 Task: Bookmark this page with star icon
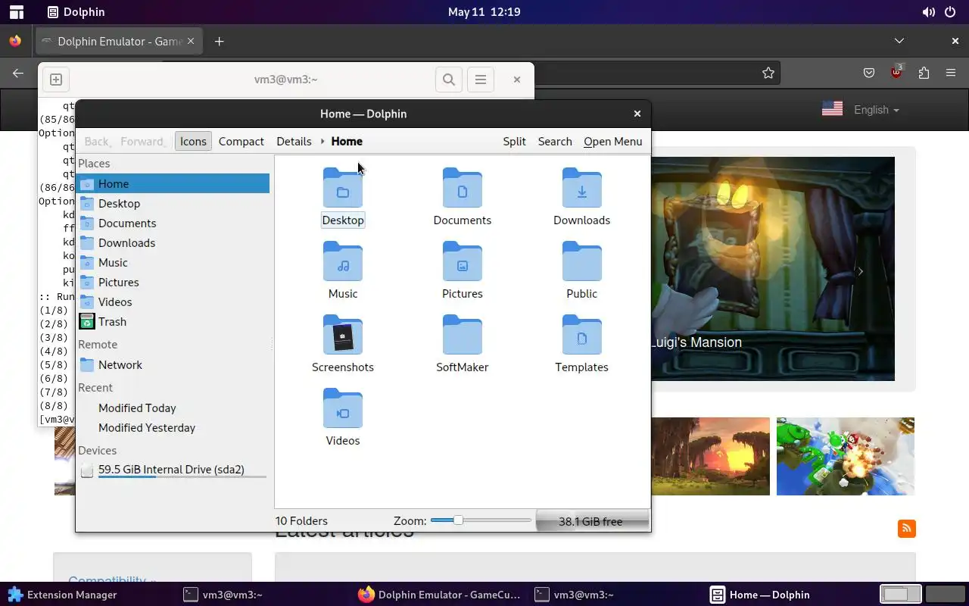[x=768, y=73]
